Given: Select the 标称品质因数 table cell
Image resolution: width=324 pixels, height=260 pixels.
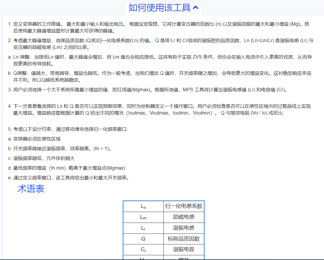Looking at the screenshot, I should 184,239.
